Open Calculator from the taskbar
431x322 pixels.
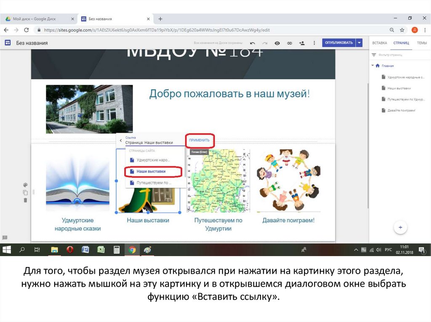click(117, 250)
